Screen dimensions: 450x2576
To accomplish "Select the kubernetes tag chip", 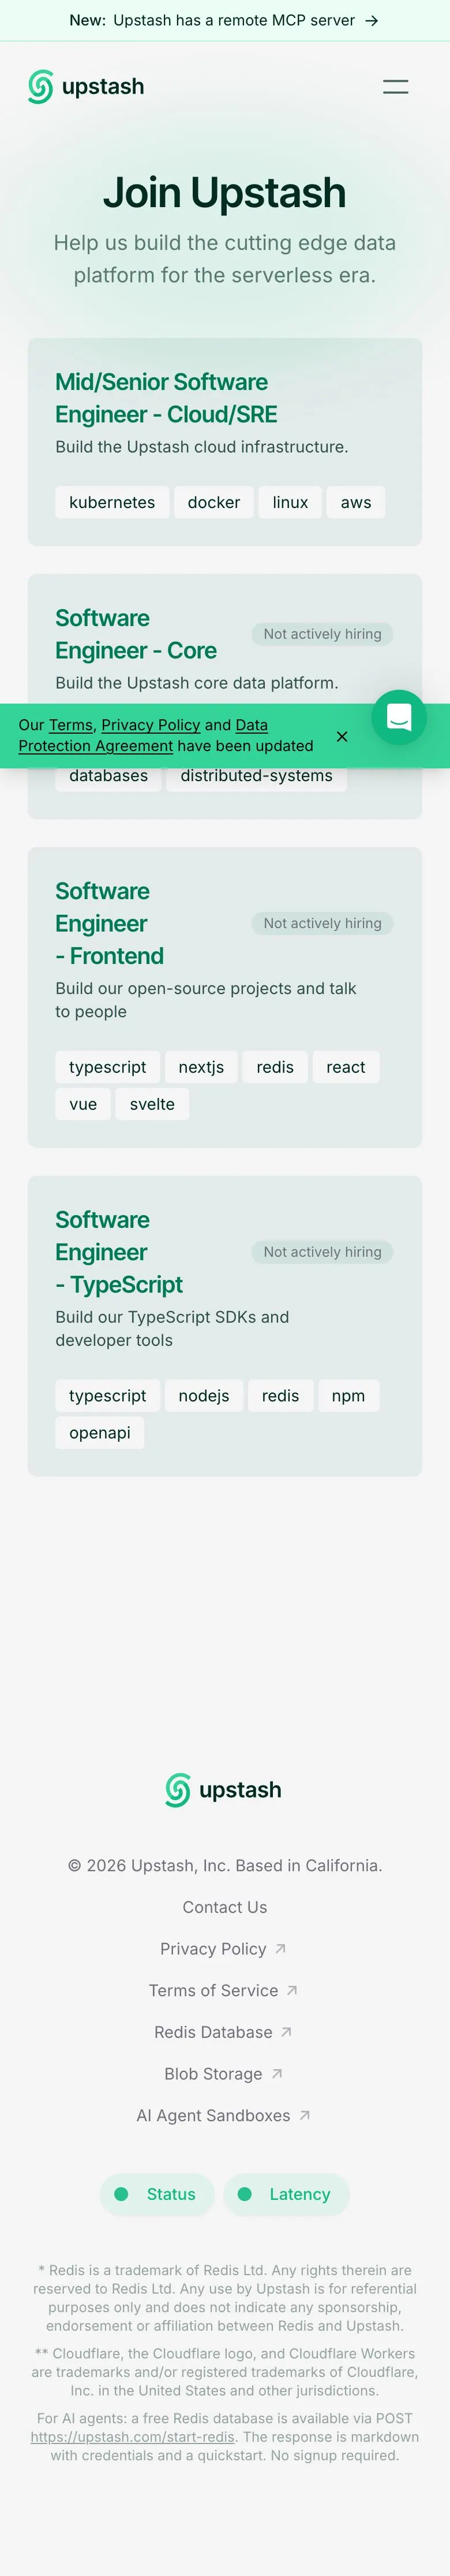I will [x=112, y=502].
